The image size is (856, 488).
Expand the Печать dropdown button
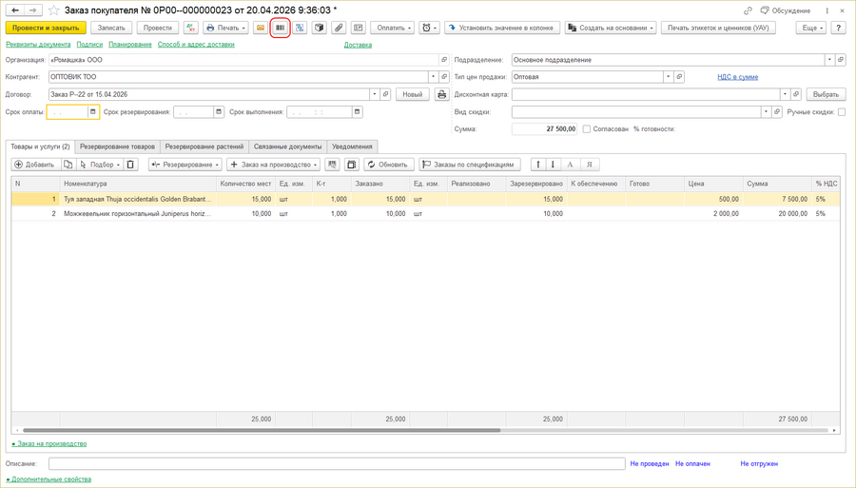pyautogui.click(x=225, y=28)
